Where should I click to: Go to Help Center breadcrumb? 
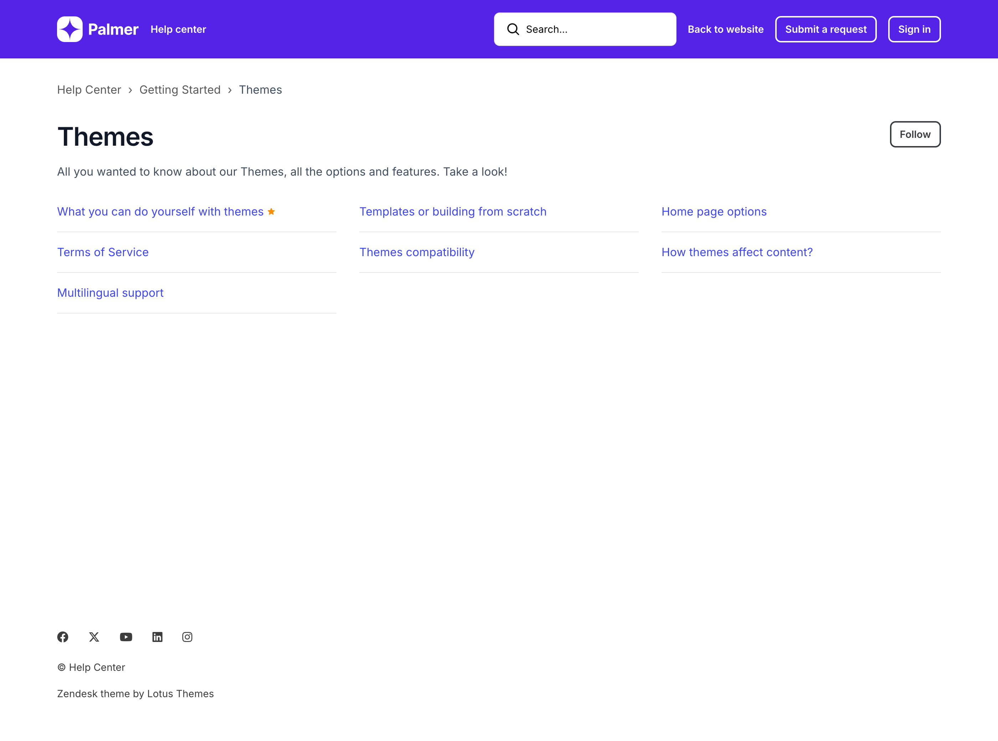click(89, 90)
